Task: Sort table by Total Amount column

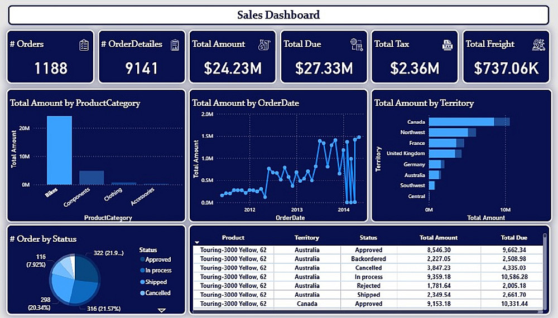Action: [439, 238]
